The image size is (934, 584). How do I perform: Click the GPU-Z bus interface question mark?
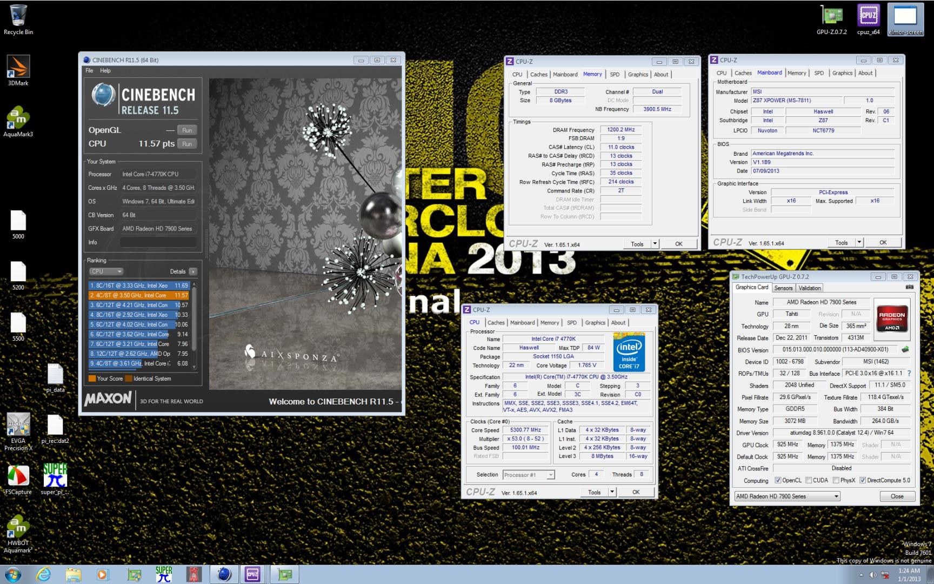coord(909,373)
